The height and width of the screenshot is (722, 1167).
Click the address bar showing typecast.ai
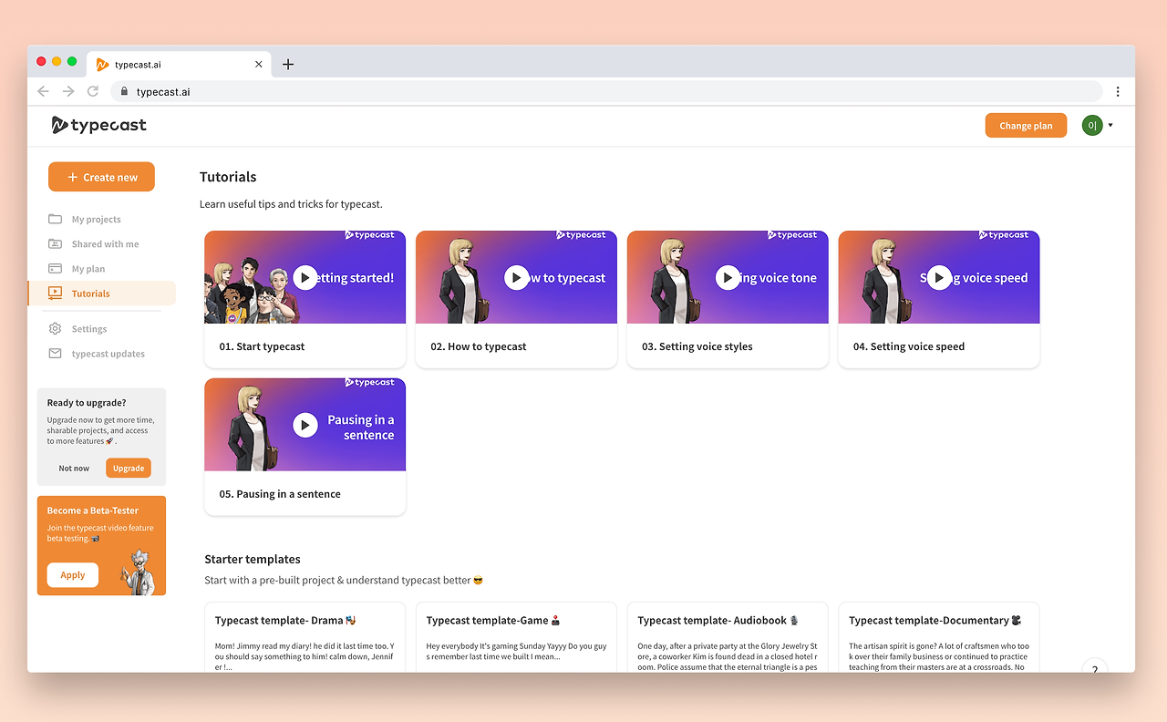606,91
